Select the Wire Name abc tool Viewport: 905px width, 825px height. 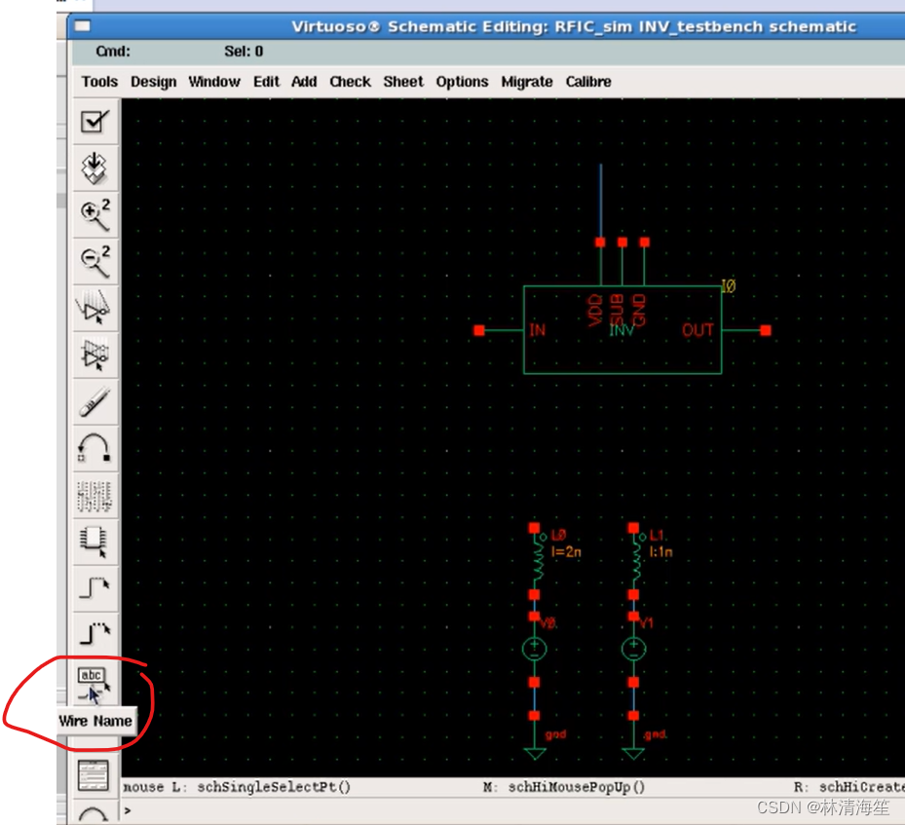[x=95, y=682]
